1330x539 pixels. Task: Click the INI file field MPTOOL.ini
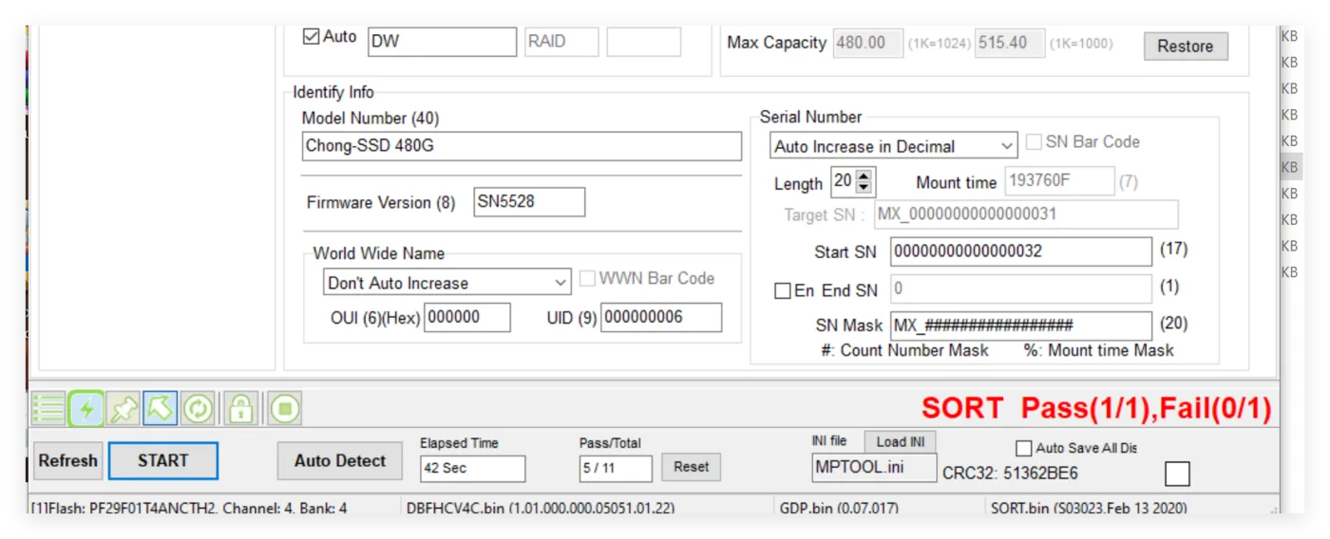(874, 467)
